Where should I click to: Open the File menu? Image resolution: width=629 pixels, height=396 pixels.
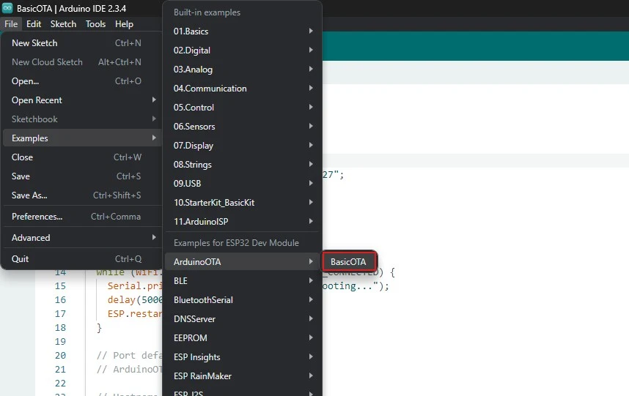(x=11, y=24)
